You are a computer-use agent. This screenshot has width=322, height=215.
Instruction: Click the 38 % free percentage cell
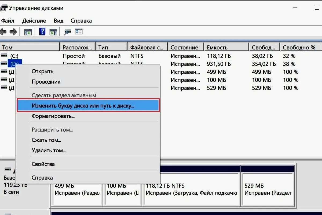pos(289,64)
